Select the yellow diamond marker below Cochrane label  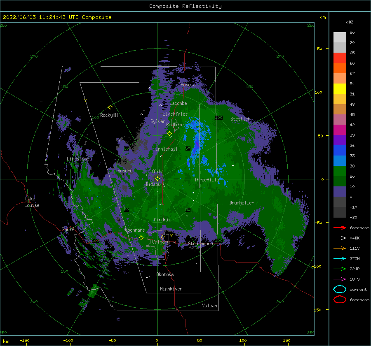coord(141,238)
